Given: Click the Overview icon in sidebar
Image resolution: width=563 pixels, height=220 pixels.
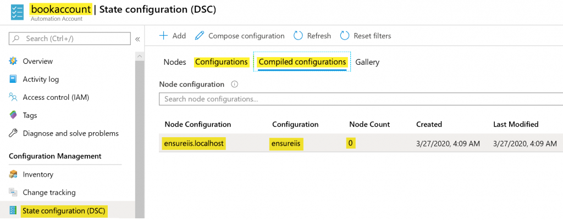Looking at the screenshot, I should pyautogui.click(x=13, y=61).
